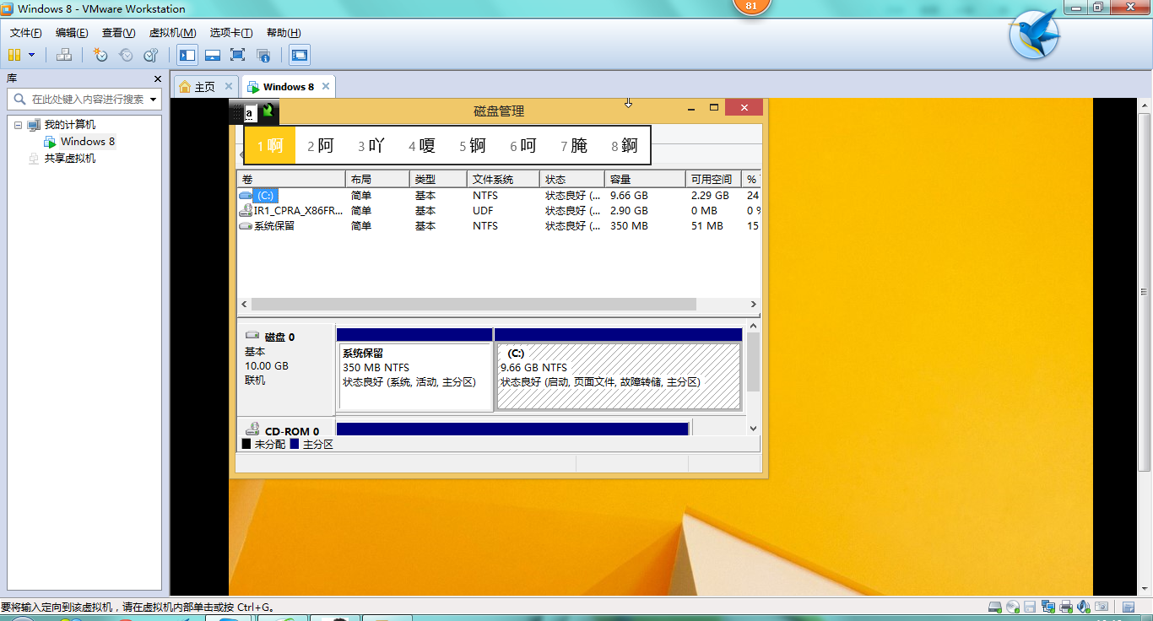
Task: Click the CD/DVD device status icon
Action: point(1013,607)
